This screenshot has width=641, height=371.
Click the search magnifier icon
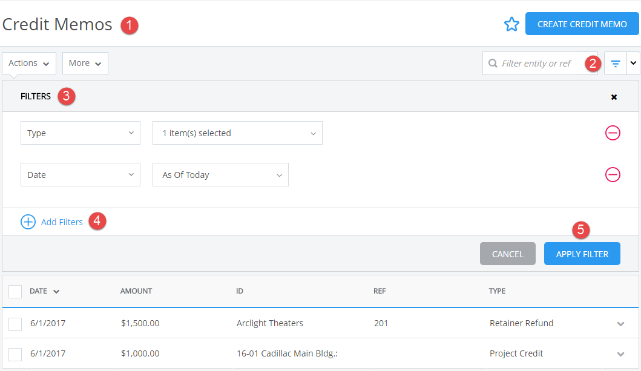493,64
